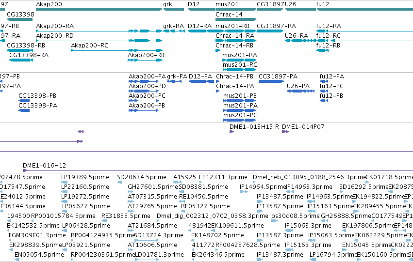
Task: Select the D12 gene feature
Action: point(201,9)
